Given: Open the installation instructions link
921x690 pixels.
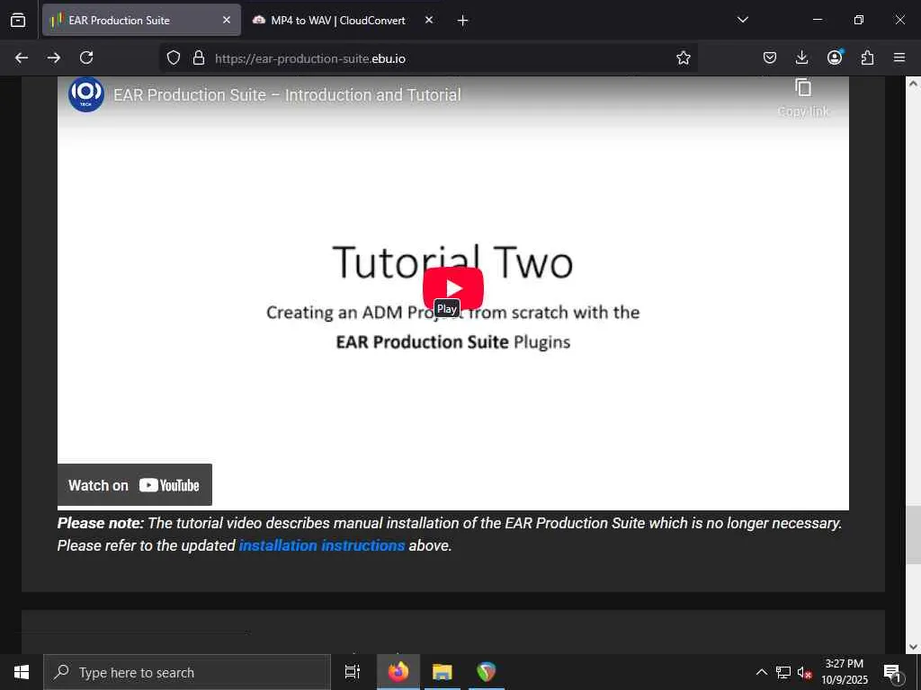Looking at the screenshot, I should 322,545.
